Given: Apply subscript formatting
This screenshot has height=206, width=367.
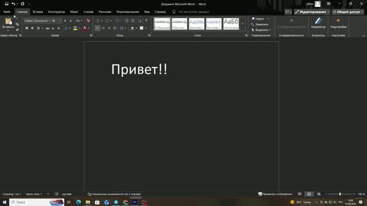Looking at the screenshot, I should tap(53, 28).
